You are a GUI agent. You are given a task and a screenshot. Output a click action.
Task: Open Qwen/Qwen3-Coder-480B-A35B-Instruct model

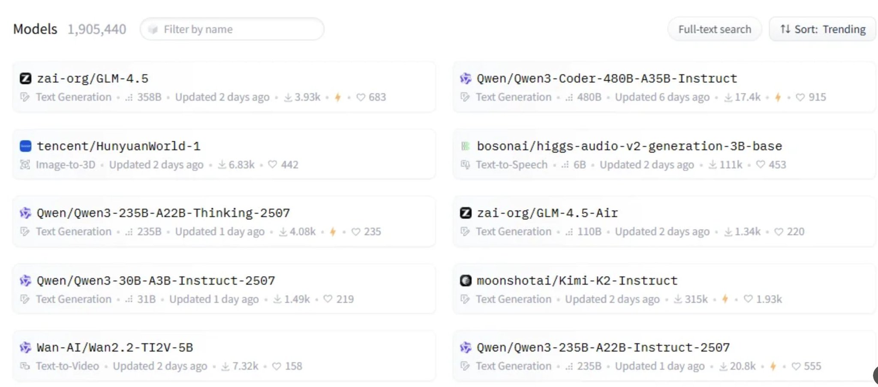pyautogui.click(x=607, y=79)
